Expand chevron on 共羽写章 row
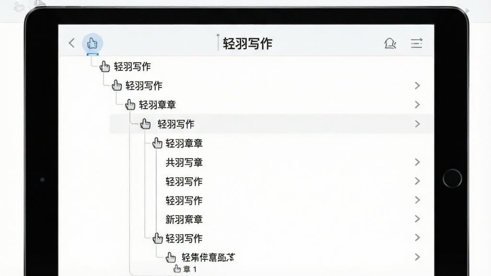 pyautogui.click(x=417, y=162)
